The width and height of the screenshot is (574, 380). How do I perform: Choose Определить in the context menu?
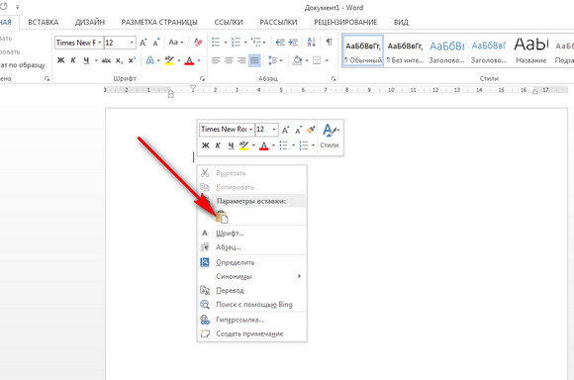251,262
